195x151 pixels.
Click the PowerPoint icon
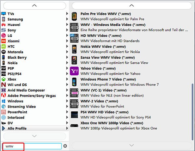[x=4, y=112]
